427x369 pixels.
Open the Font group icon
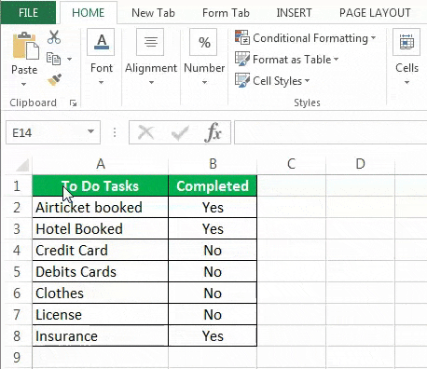[102, 42]
